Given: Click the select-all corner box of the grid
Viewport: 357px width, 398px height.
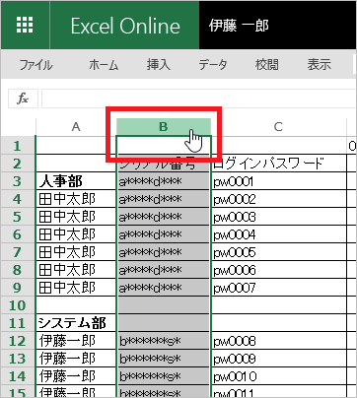Looking at the screenshot, I should (18, 127).
